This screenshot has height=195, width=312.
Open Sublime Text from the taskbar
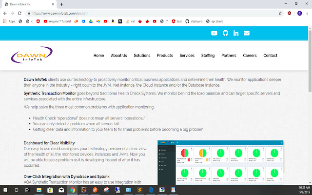[x=140, y=190]
